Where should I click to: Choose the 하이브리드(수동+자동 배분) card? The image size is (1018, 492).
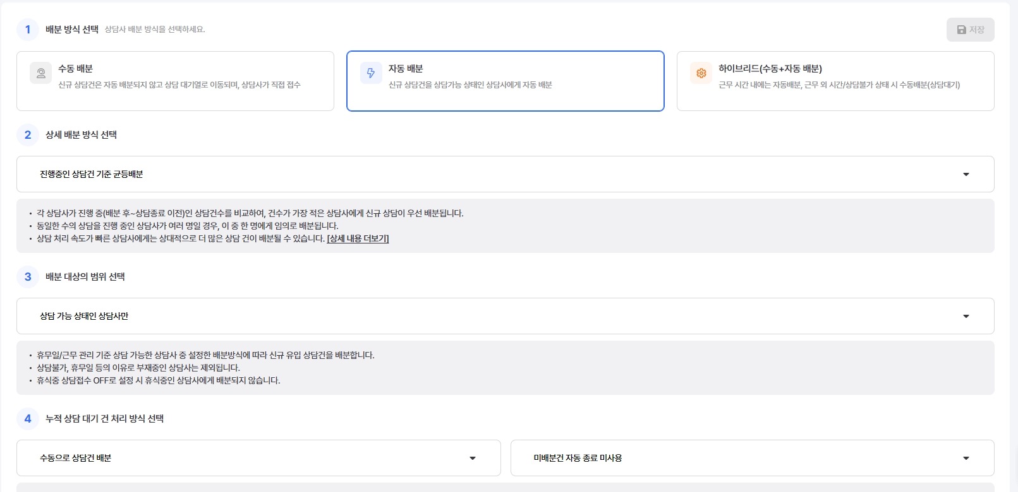tap(835, 81)
